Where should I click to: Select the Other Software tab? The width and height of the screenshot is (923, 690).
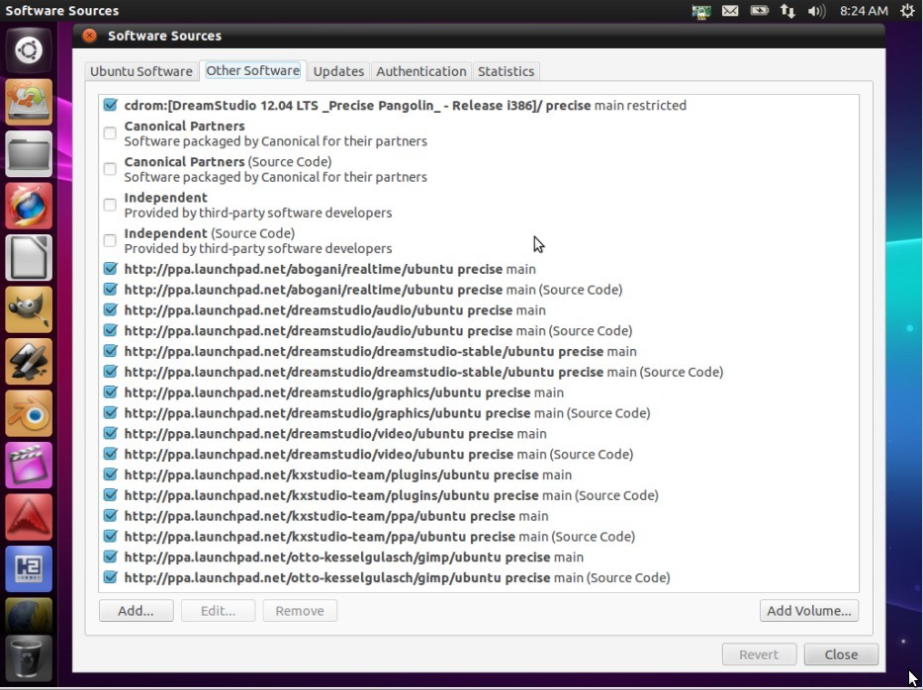tap(252, 70)
